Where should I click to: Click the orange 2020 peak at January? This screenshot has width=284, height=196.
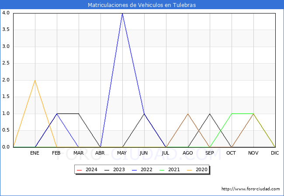tap(35, 80)
